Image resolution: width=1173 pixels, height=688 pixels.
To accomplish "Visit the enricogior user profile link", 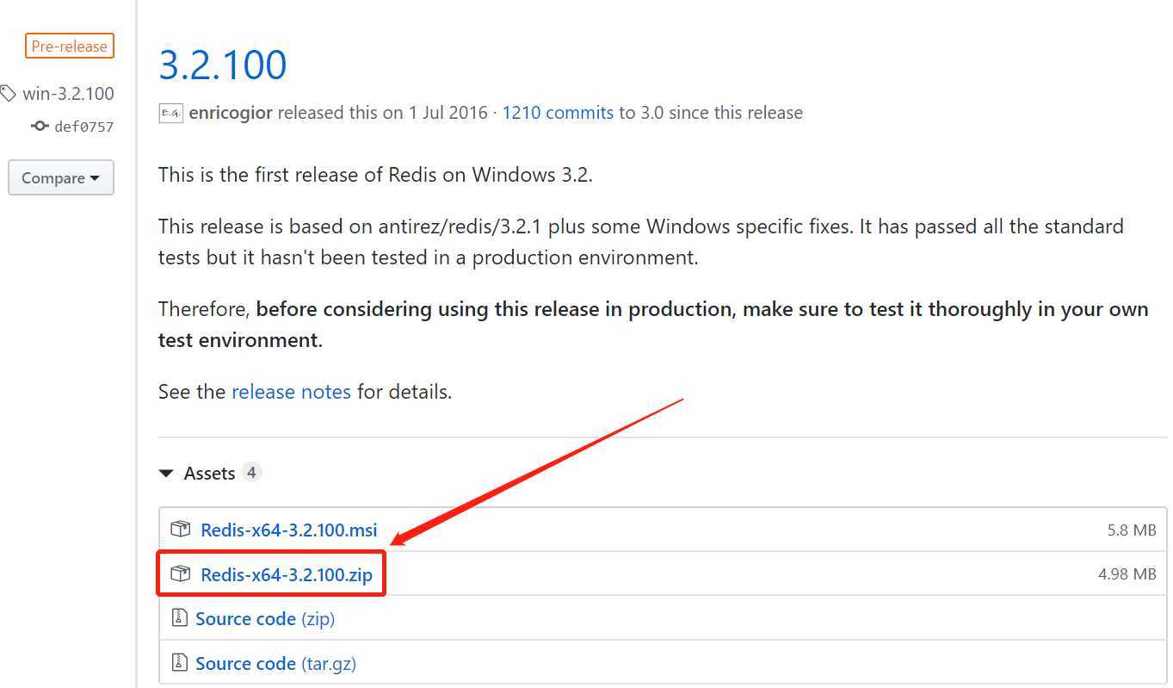I will click(231, 113).
